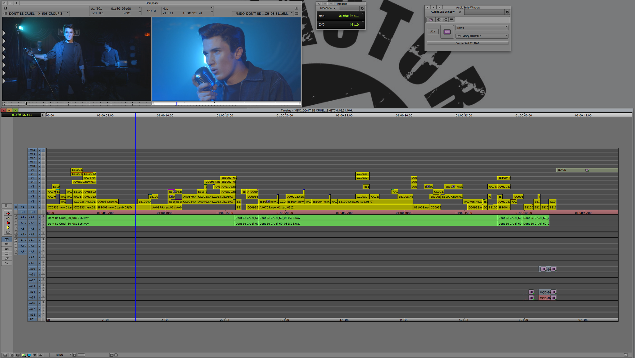Click the purple plug-in icon in AudioSuite toolbar

[x=431, y=20]
